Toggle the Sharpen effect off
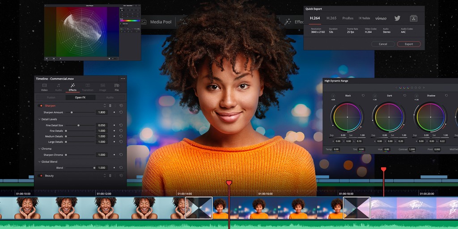The width and height of the screenshot is (458, 229). 40,106
